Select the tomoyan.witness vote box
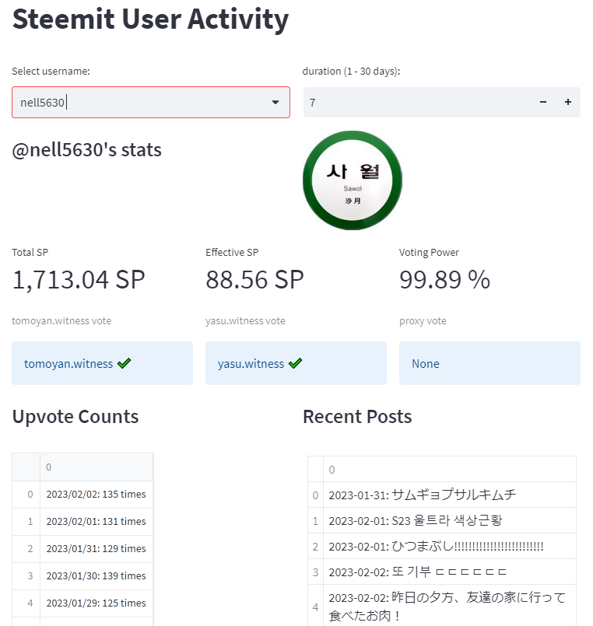This screenshot has height=626, width=593. tap(102, 363)
